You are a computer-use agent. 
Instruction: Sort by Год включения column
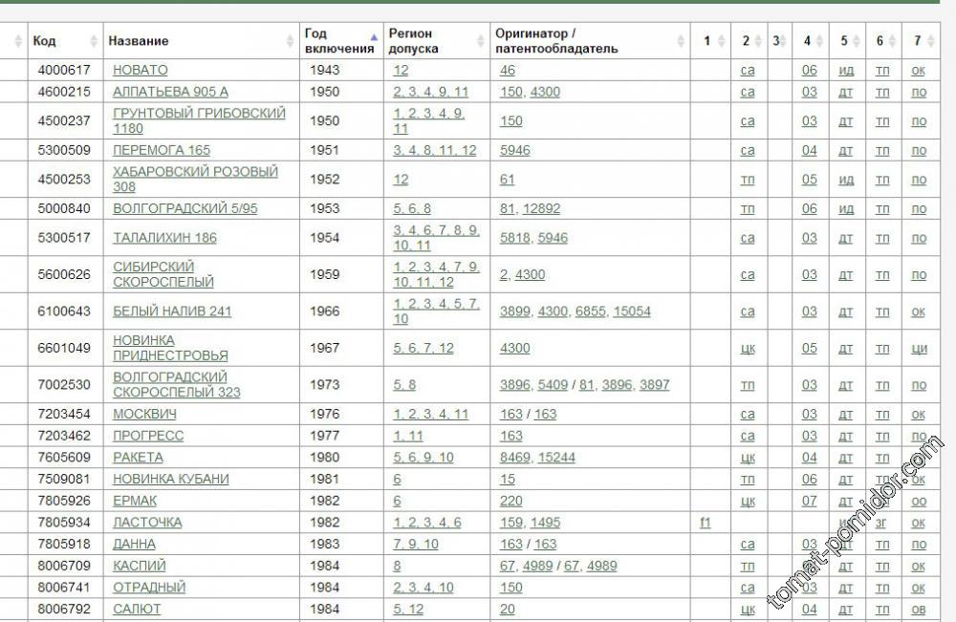pyautogui.click(x=341, y=41)
